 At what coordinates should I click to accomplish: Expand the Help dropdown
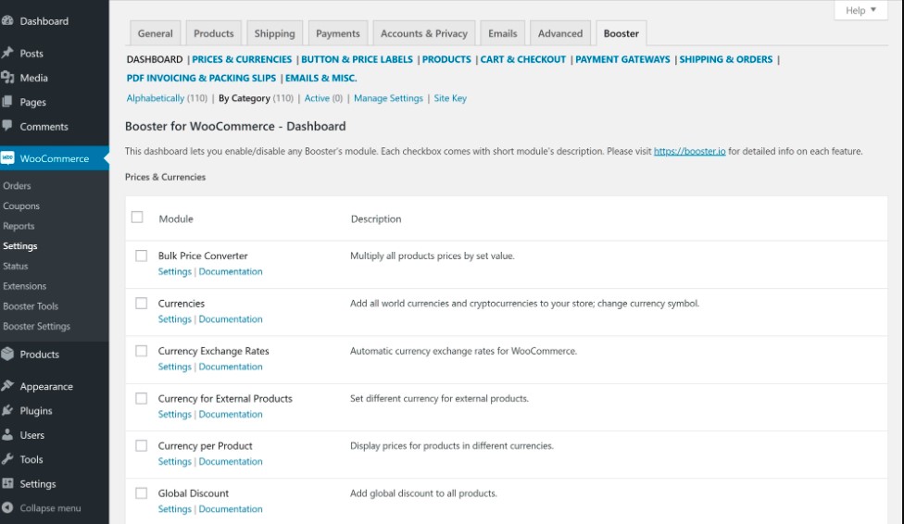click(860, 10)
